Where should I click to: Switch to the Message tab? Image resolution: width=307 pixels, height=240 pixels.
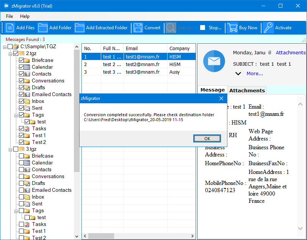click(213, 90)
